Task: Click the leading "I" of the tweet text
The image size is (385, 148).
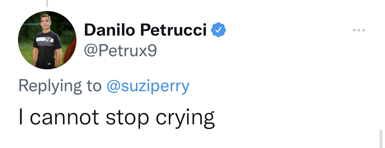Action: point(21,117)
